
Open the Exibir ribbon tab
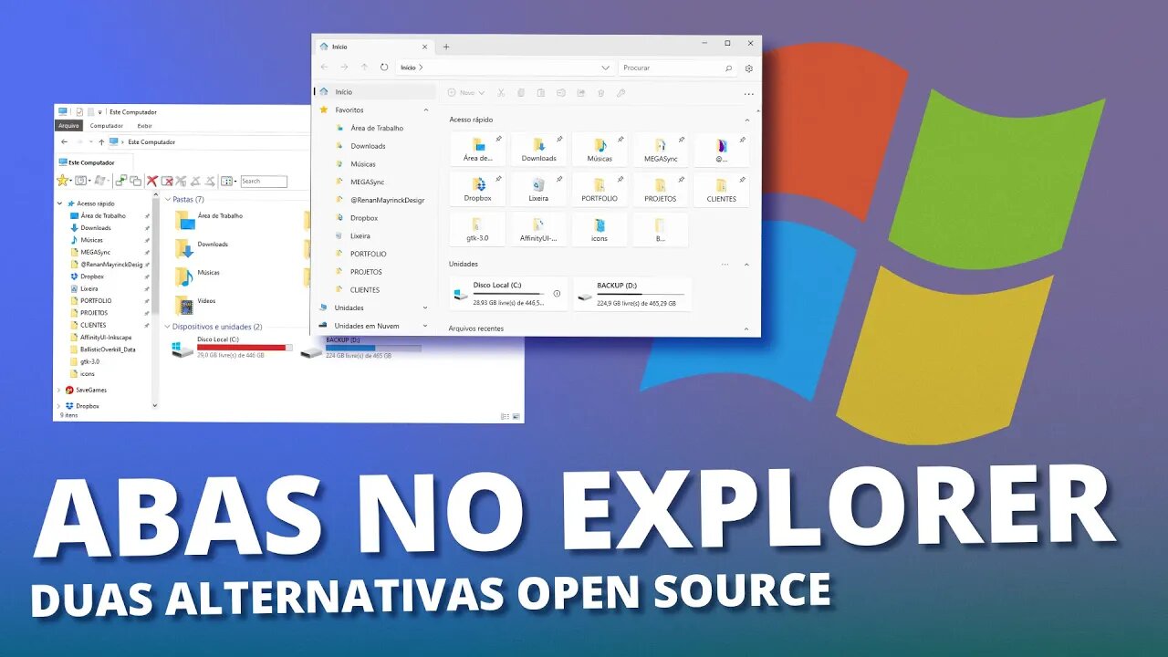pos(144,126)
